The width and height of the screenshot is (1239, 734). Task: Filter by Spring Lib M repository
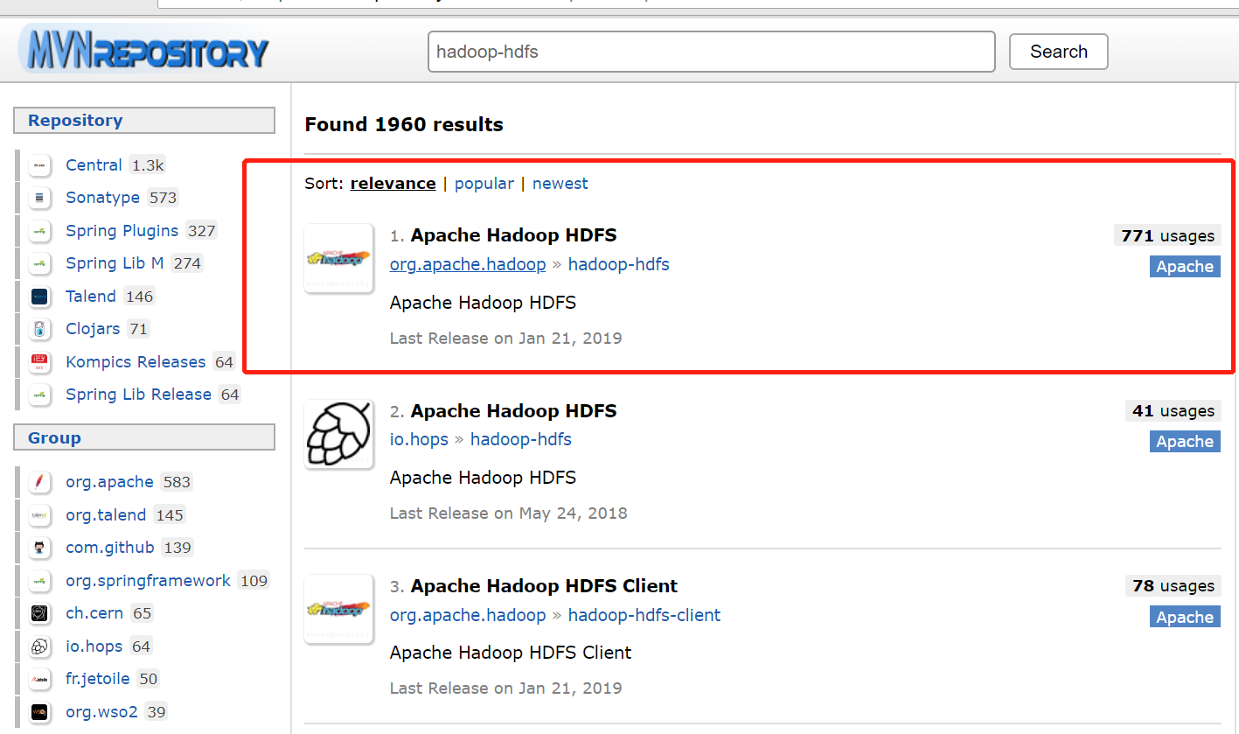(x=115, y=263)
